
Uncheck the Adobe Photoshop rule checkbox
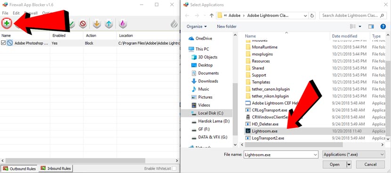point(3,43)
